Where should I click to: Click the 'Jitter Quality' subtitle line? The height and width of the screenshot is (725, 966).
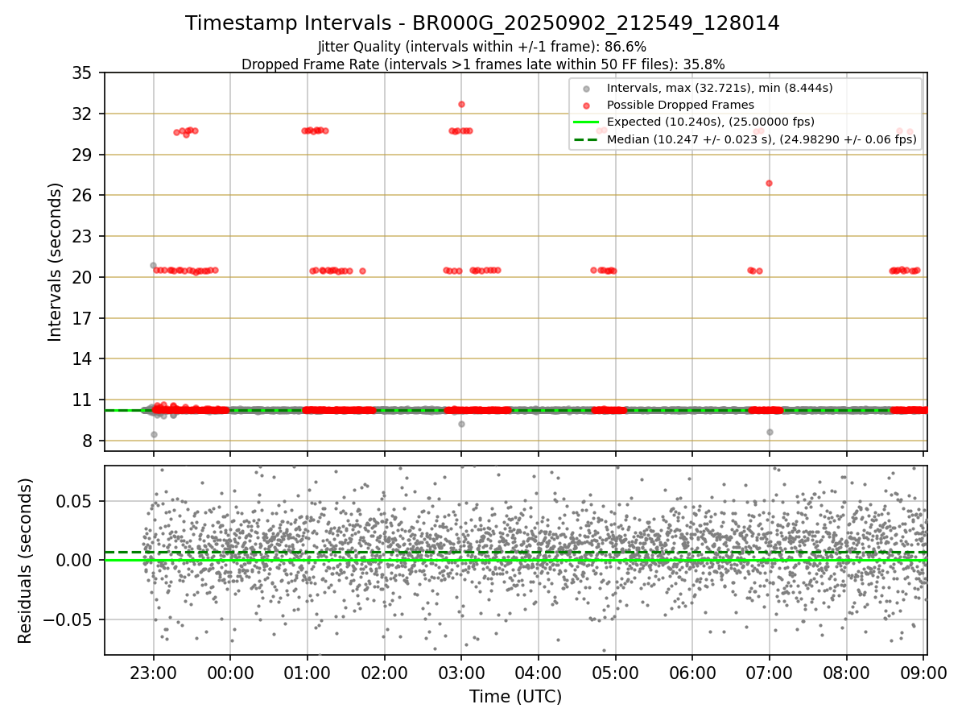click(482, 47)
